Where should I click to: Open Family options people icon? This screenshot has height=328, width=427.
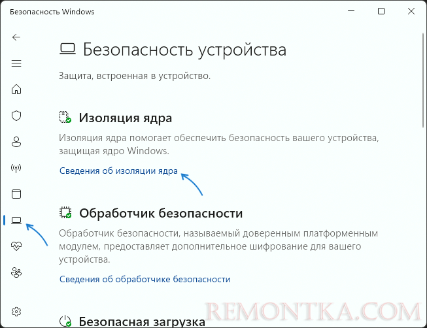tap(16, 272)
